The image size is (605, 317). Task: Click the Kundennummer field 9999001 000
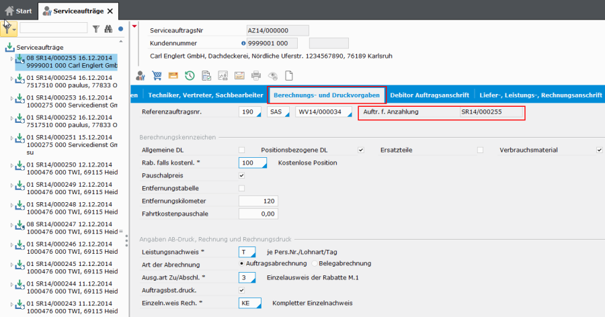(272, 43)
